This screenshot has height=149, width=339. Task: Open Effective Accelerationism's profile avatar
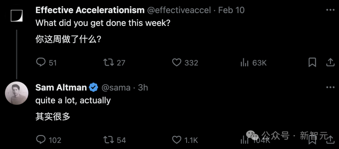pos(17,16)
